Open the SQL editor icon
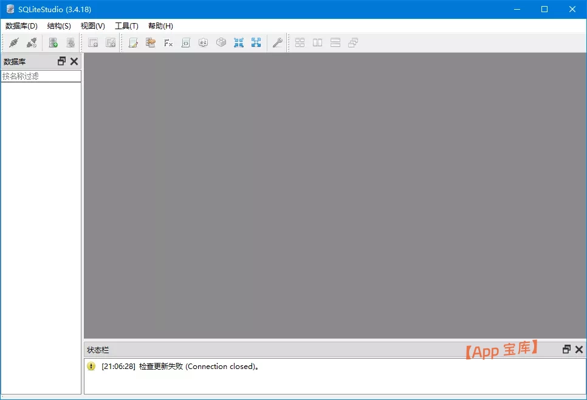This screenshot has width=587, height=400. click(133, 43)
